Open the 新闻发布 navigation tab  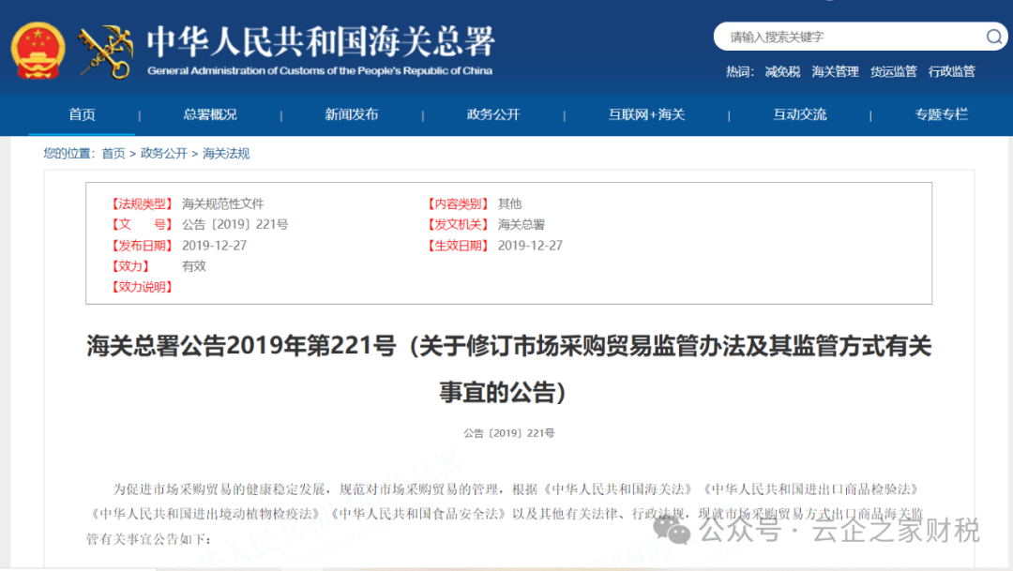(351, 114)
